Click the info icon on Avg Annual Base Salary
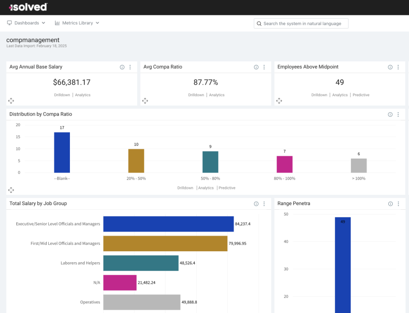Viewport: 409px width, 313px height. (122, 67)
